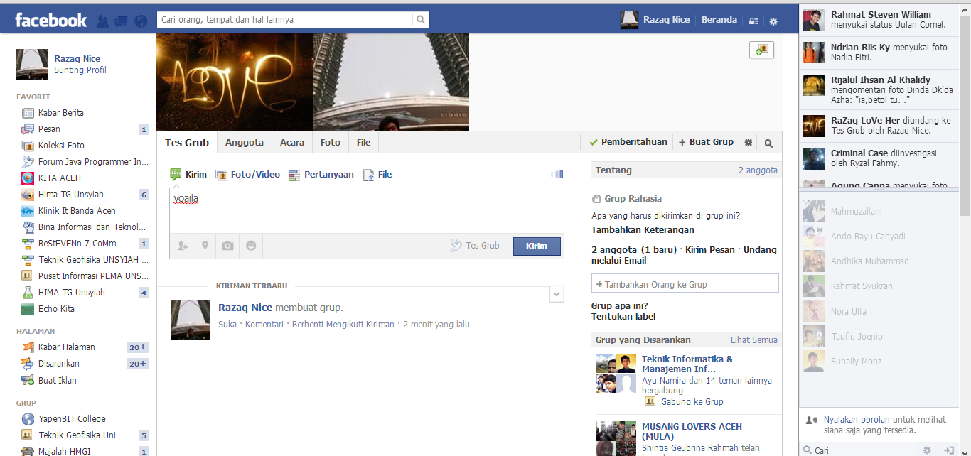Select File composer option
This screenshot has width=971, height=456.
click(377, 175)
